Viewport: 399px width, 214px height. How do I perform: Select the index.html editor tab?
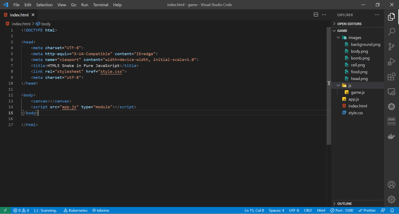coord(19,15)
